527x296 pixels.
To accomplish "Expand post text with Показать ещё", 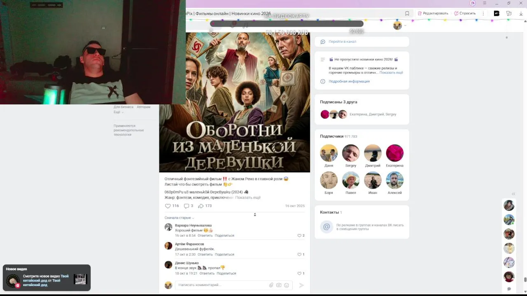I will 248,198.
